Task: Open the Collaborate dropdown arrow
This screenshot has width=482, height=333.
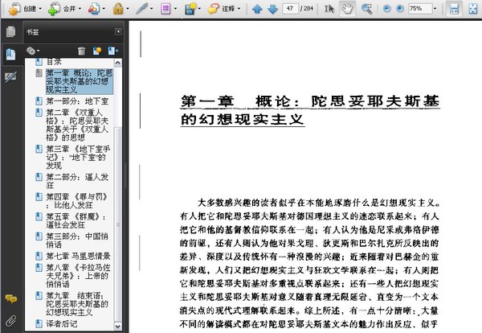Action: tap(104, 9)
